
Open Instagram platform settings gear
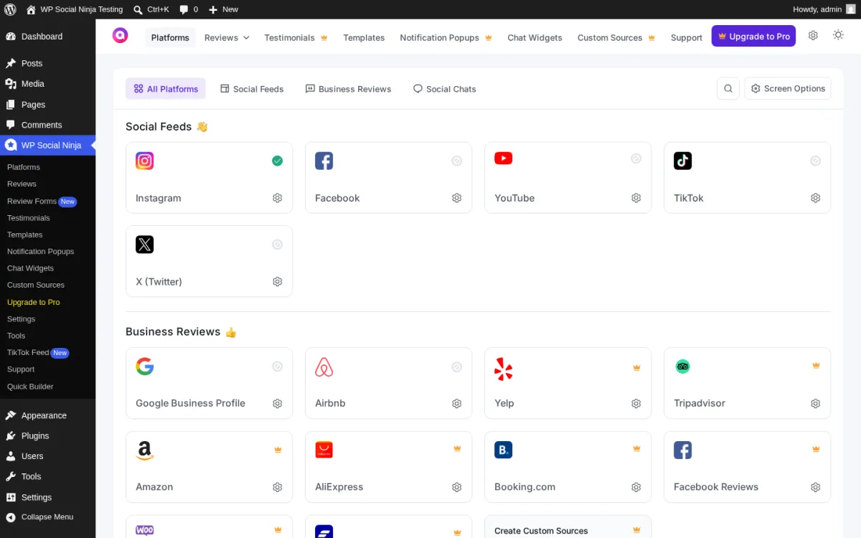point(278,198)
